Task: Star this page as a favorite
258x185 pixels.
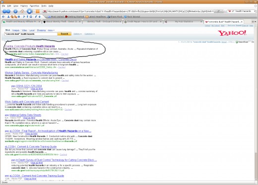Action: [29, 11]
